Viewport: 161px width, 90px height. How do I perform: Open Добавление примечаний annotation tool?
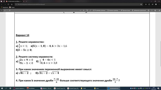point(139,10)
